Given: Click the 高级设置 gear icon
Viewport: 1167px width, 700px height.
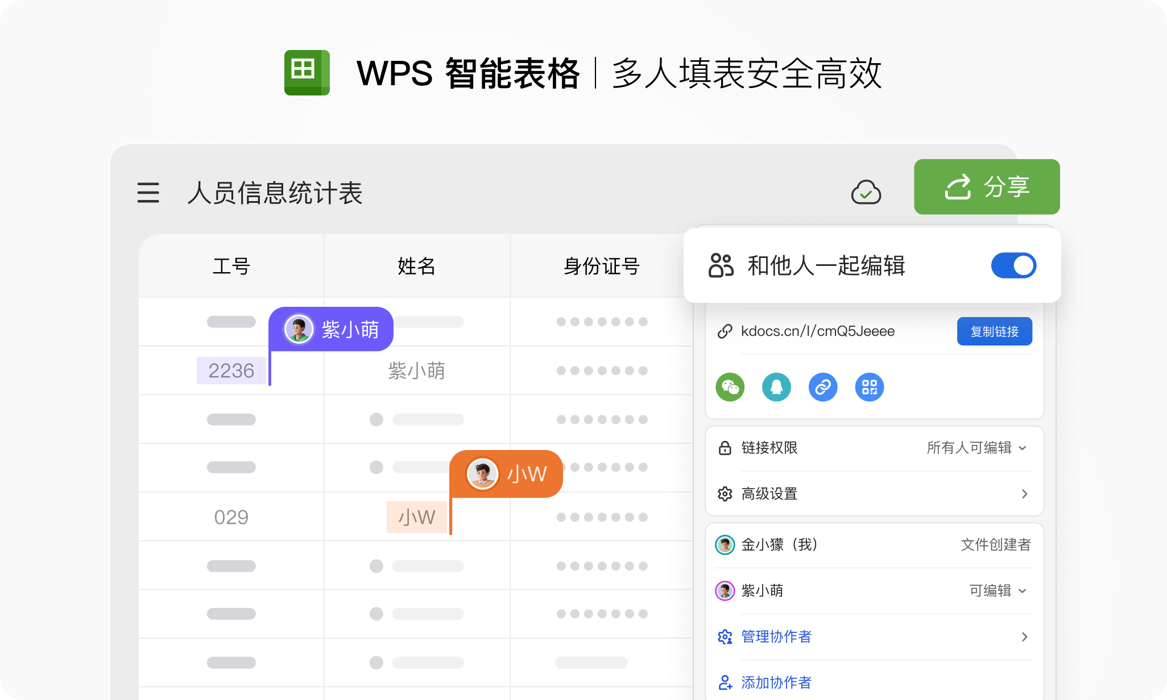Looking at the screenshot, I should pos(725,494).
